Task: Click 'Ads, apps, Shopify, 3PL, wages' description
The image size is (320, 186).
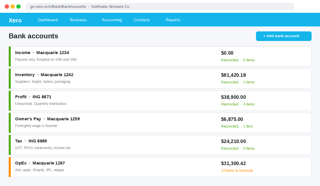Action: 40,170
